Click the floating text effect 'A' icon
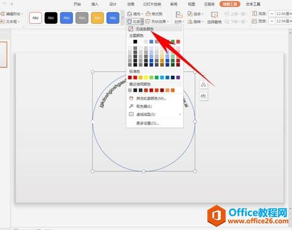Viewport: 292px width, 230px height. (x=203, y=85)
